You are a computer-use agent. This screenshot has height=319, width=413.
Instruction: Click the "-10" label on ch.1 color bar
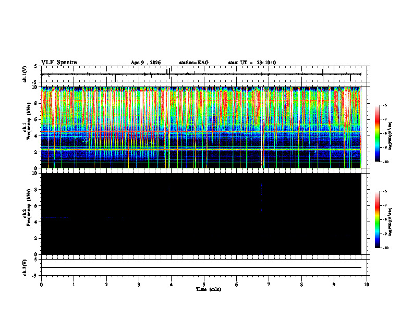tap(385, 162)
